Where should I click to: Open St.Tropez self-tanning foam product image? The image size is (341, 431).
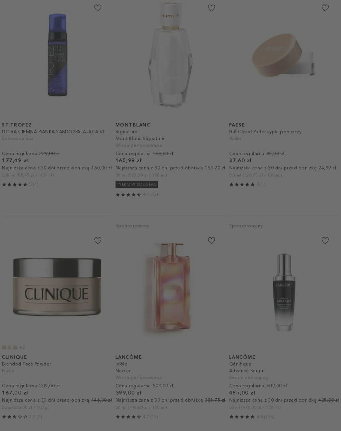(x=57, y=55)
